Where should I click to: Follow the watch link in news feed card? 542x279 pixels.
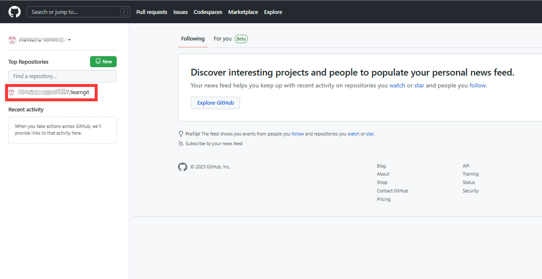click(x=397, y=85)
